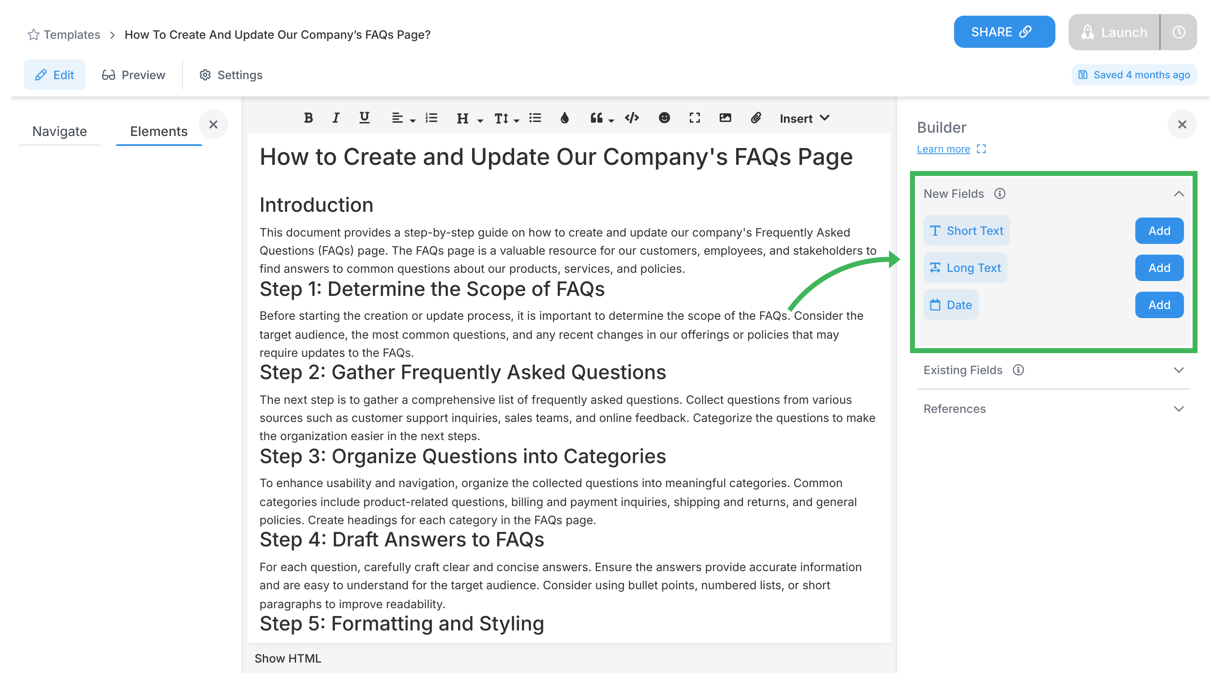Expand the Existing Fields section
The image size is (1221, 684).
pos(1179,370)
